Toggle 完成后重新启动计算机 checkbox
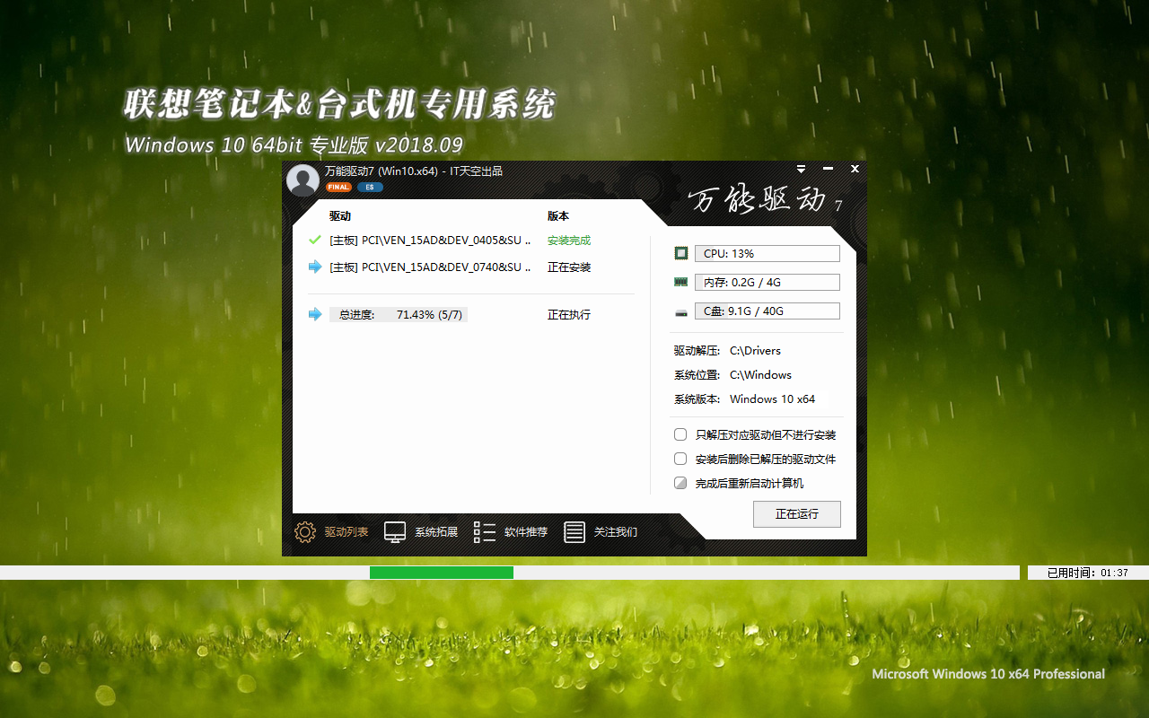 pyautogui.click(x=680, y=483)
